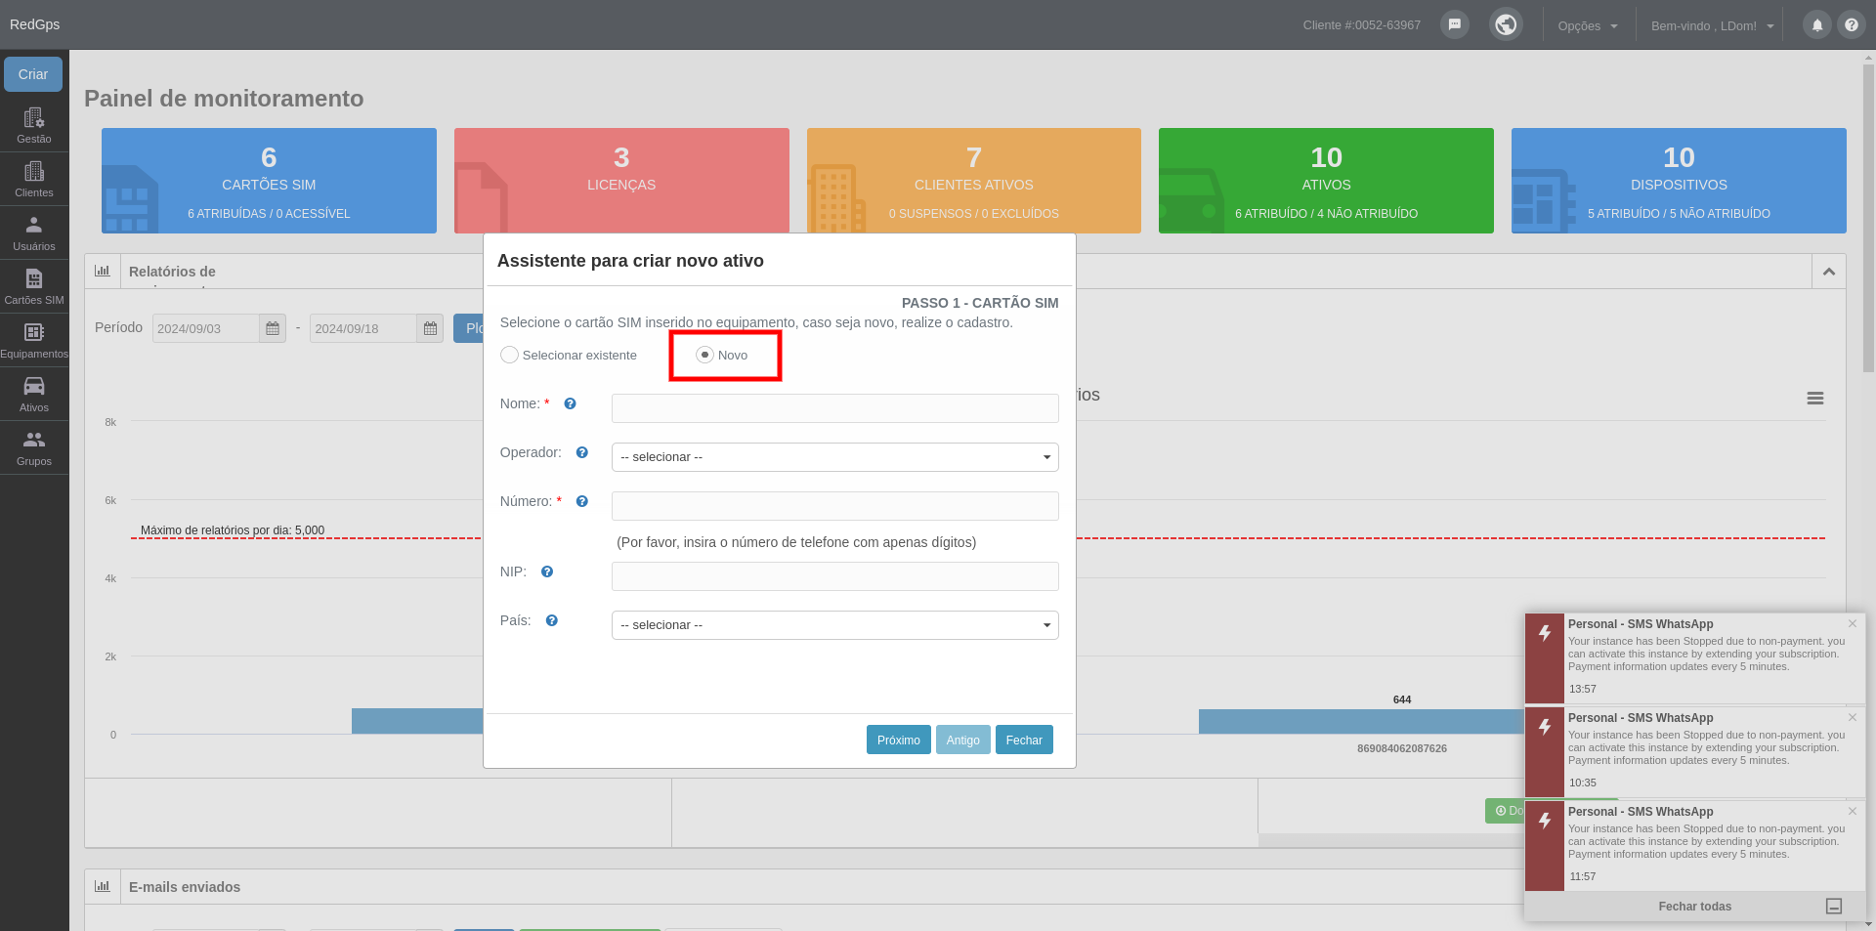This screenshot has height=931, width=1876.
Task: Click help icon next to Nome field
Action: tap(571, 403)
